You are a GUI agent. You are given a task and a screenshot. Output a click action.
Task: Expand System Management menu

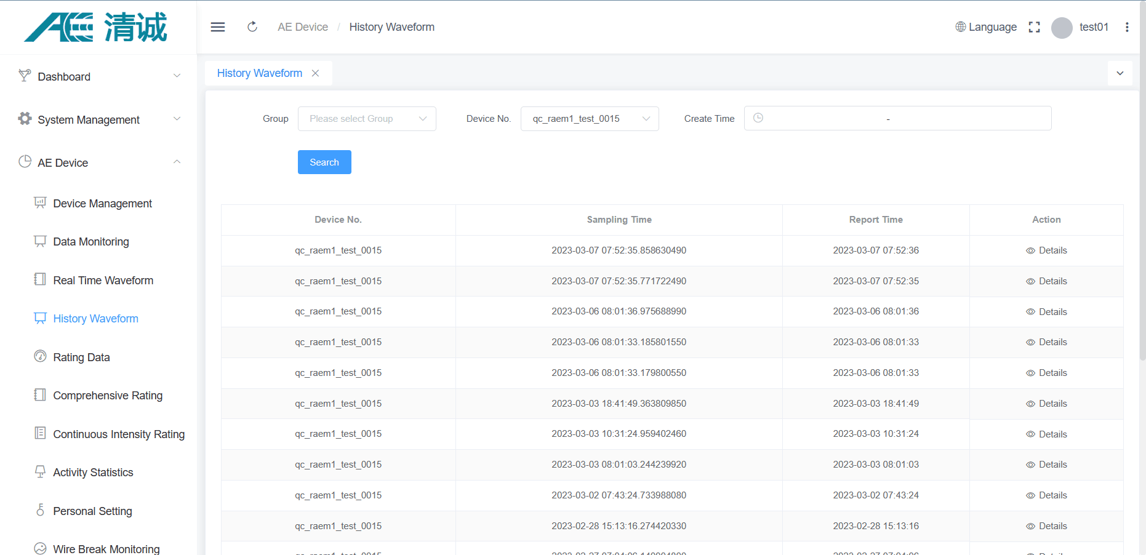tap(98, 119)
